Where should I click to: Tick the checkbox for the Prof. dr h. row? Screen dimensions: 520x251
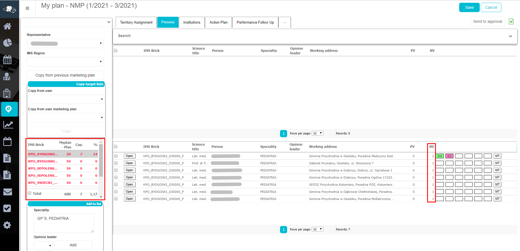click(116, 163)
